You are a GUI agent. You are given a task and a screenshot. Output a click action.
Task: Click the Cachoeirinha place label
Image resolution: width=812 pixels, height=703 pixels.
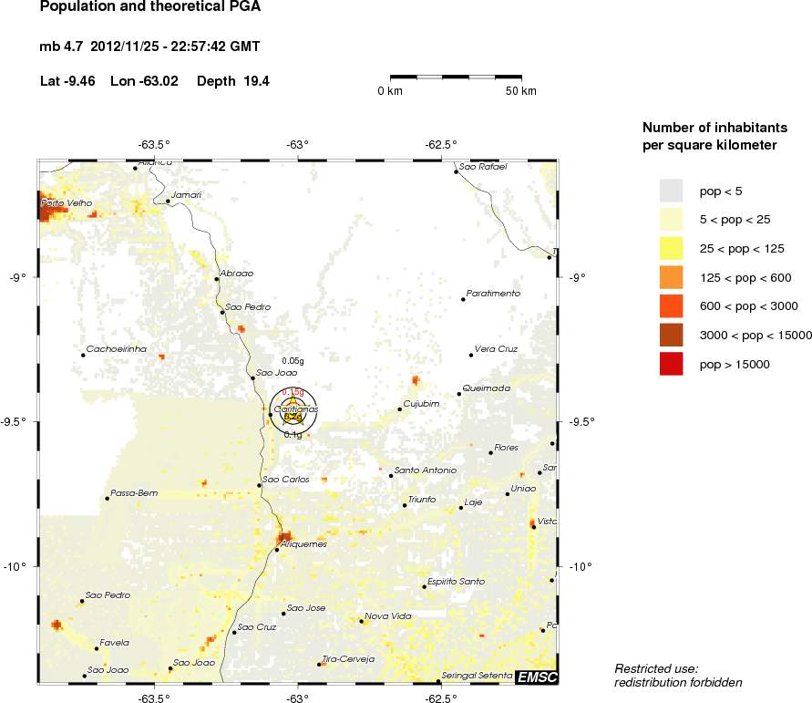point(117,349)
